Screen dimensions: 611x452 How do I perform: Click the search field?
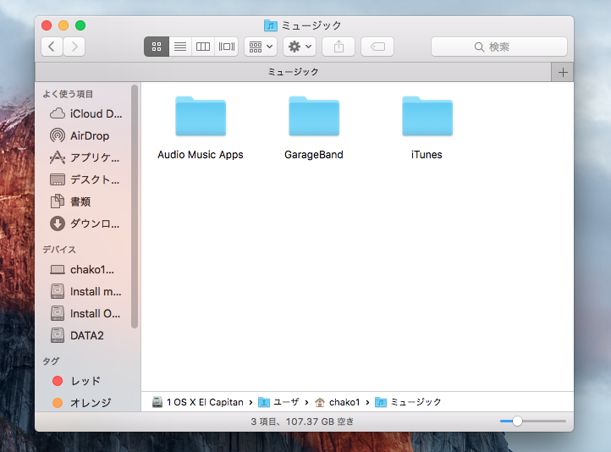click(x=498, y=47)
